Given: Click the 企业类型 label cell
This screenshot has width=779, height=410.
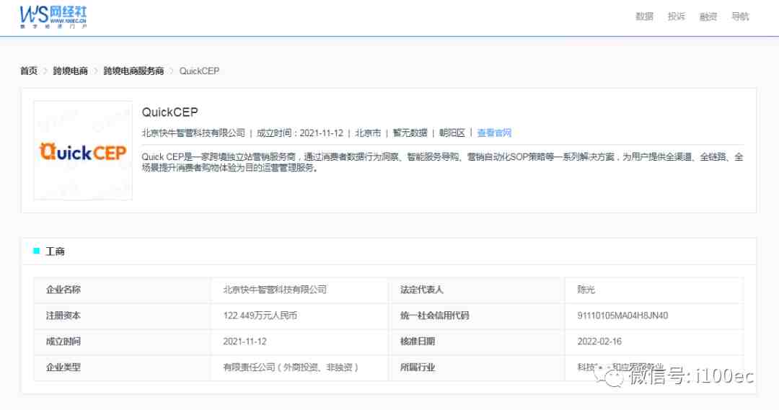Looking at the screenshot, I should [x=122, y=367].
